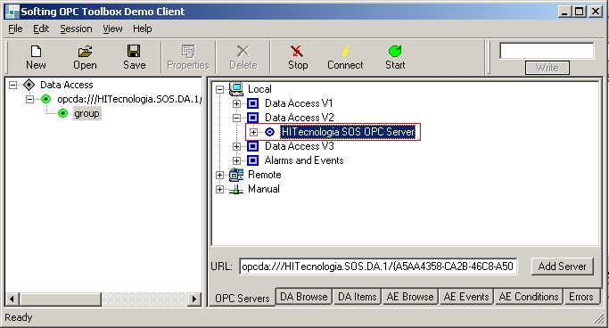Screen dimensions: 609x328
Task: Open the Errors tab
Action: pyautogui.click(x=581, y=297)
